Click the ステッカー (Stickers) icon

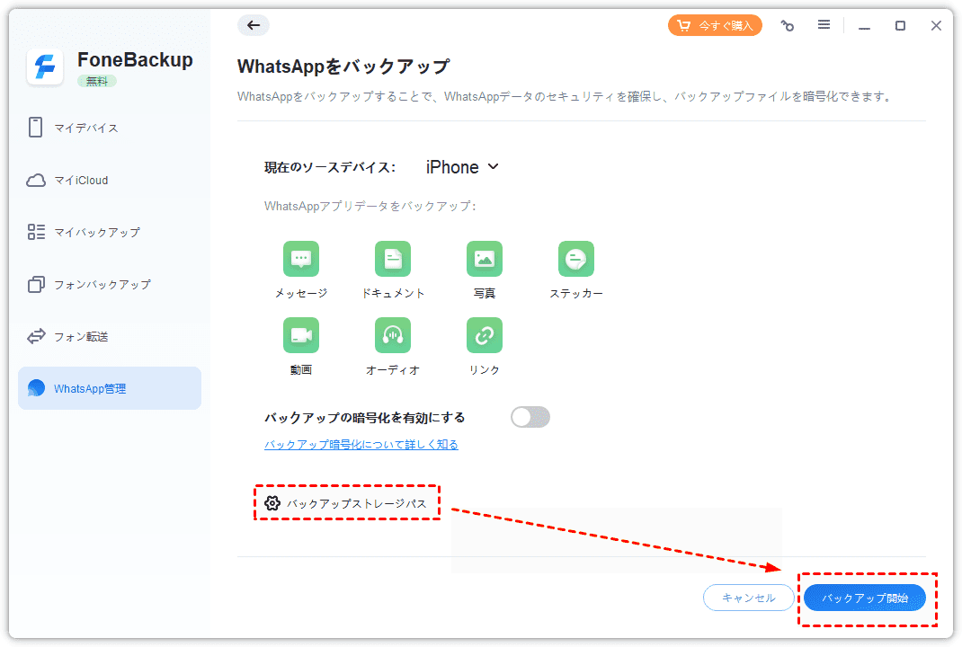(576, 259)
